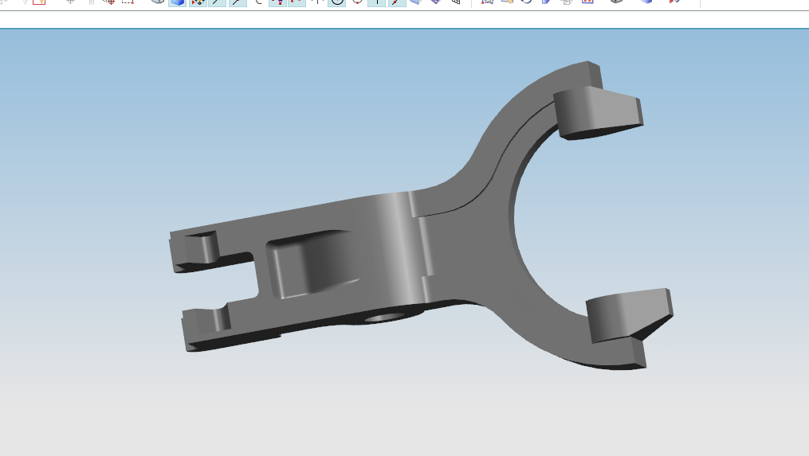The image size is (809, 456).
Task: Click the red-outlined box toolbar icon
Action: (39, 2)
